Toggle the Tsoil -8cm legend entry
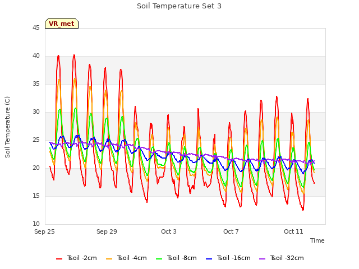Screen dimensions: 359x269 (x=176, y=258)
